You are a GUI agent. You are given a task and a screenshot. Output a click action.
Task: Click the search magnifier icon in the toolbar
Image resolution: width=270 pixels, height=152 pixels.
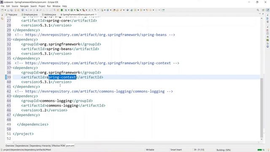[x=258, y=10]
